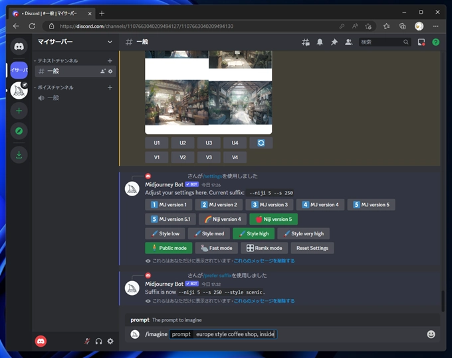Image resolution: width=452 pixels, height=358 pixels.
Task: Go back in the browser
Action: 16,26
